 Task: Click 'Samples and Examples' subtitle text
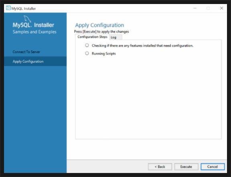pos(34,32)
